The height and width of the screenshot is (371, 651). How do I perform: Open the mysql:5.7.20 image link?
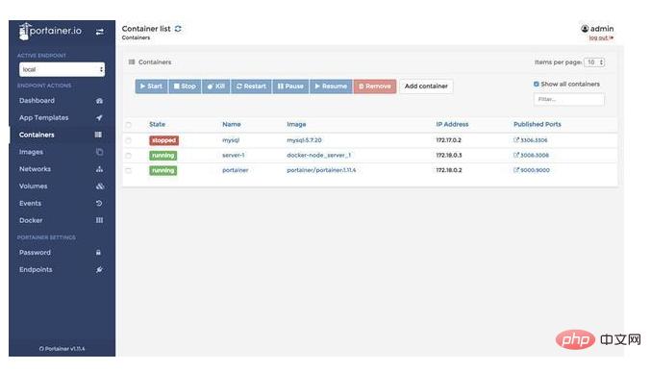pyautogui.click(x=304, y=140)
